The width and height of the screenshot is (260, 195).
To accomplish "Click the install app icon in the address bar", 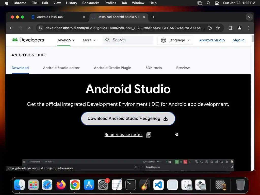I will 209,28.
